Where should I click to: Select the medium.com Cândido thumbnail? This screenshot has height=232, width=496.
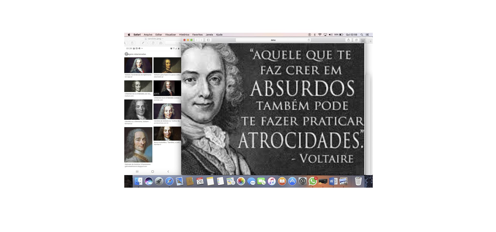point(138,86)
